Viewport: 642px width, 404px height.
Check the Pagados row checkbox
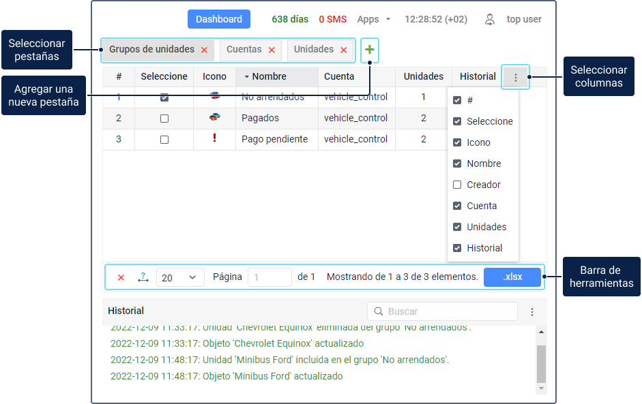pos(164,119)
